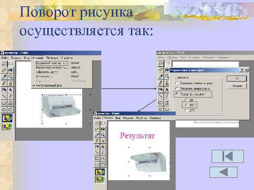Viewport: 254px width, 190px height.
Task: Select Pencil tool in the Результат Paint window
Action: coord(97,141)
